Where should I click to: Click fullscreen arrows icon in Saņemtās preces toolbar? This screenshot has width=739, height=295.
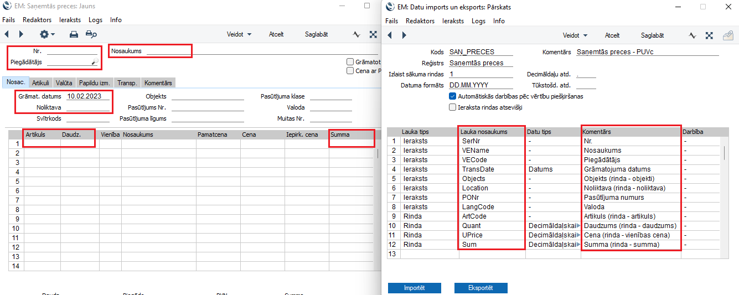374,34
